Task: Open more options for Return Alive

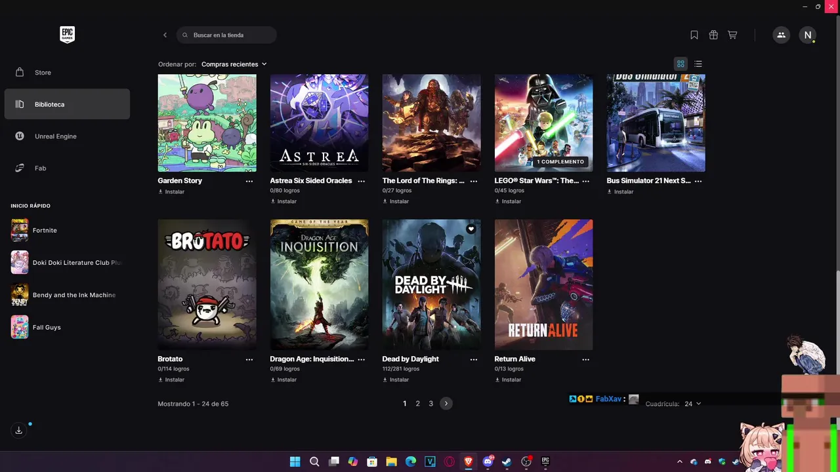Action: click(x=586, y=359)
